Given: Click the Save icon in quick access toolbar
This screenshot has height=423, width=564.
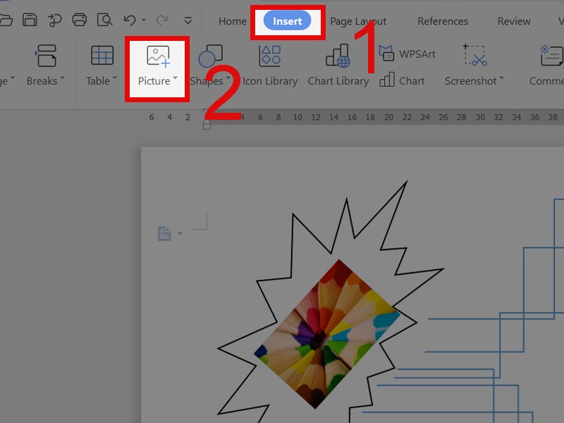Looking at the screenshot, I should tap(30, 20).
